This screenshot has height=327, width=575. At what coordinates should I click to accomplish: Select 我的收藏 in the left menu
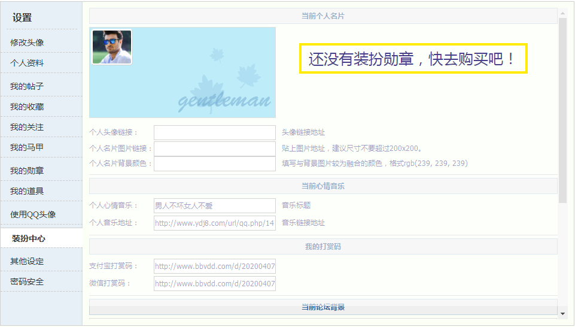27,107
